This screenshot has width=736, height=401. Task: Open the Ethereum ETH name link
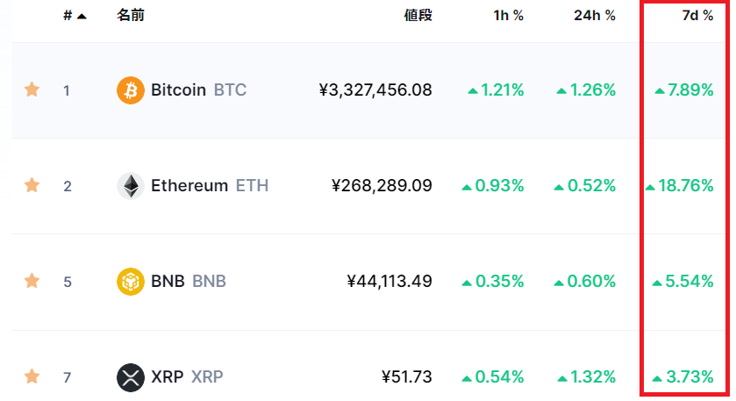coord(210,186)
